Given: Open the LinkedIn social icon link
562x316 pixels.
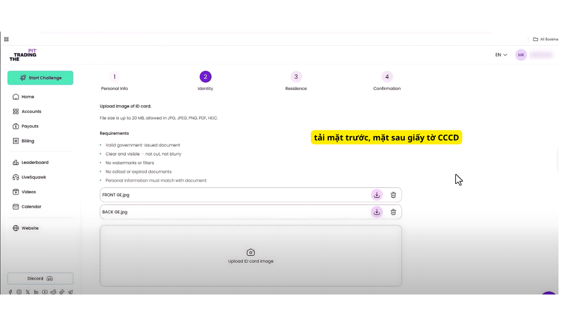Looking at the screenshot, I should tap(36, 292).
